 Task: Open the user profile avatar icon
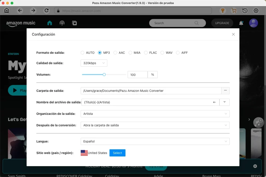(253, 23)
